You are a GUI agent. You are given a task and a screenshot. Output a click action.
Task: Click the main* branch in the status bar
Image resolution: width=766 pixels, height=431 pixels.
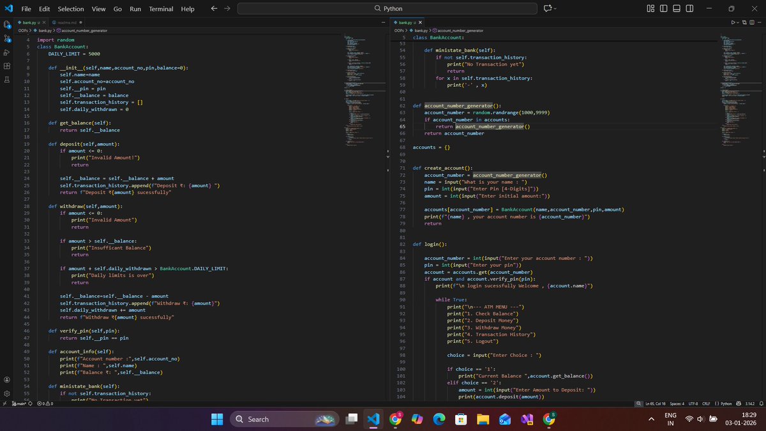coord(20,404)
